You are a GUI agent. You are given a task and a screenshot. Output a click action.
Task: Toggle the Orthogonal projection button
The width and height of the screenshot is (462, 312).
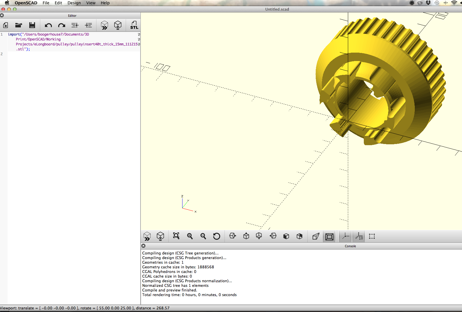click(x=329, y=237)
